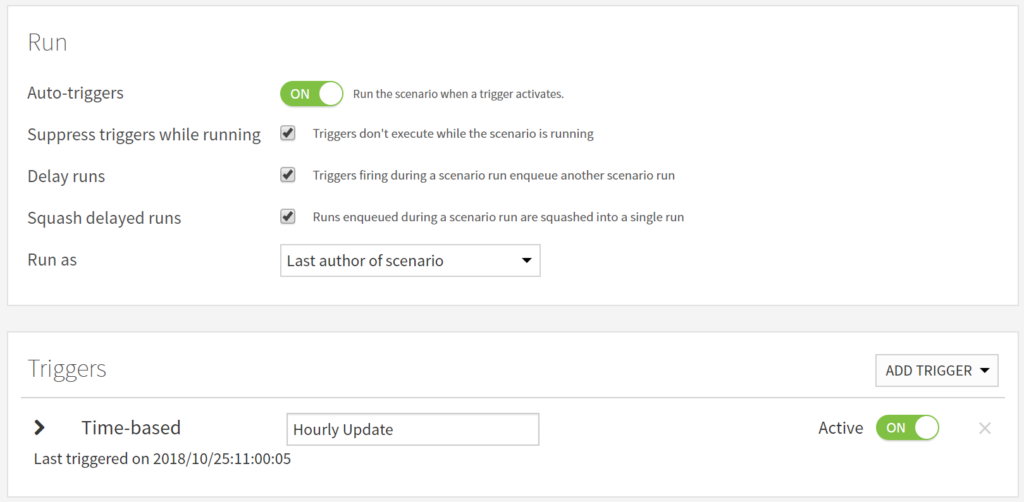Image resolution: width=1024 pixels, height=502 pixels.
Task: Click the Squash delayed runs label
Action: tap(104, 218)
